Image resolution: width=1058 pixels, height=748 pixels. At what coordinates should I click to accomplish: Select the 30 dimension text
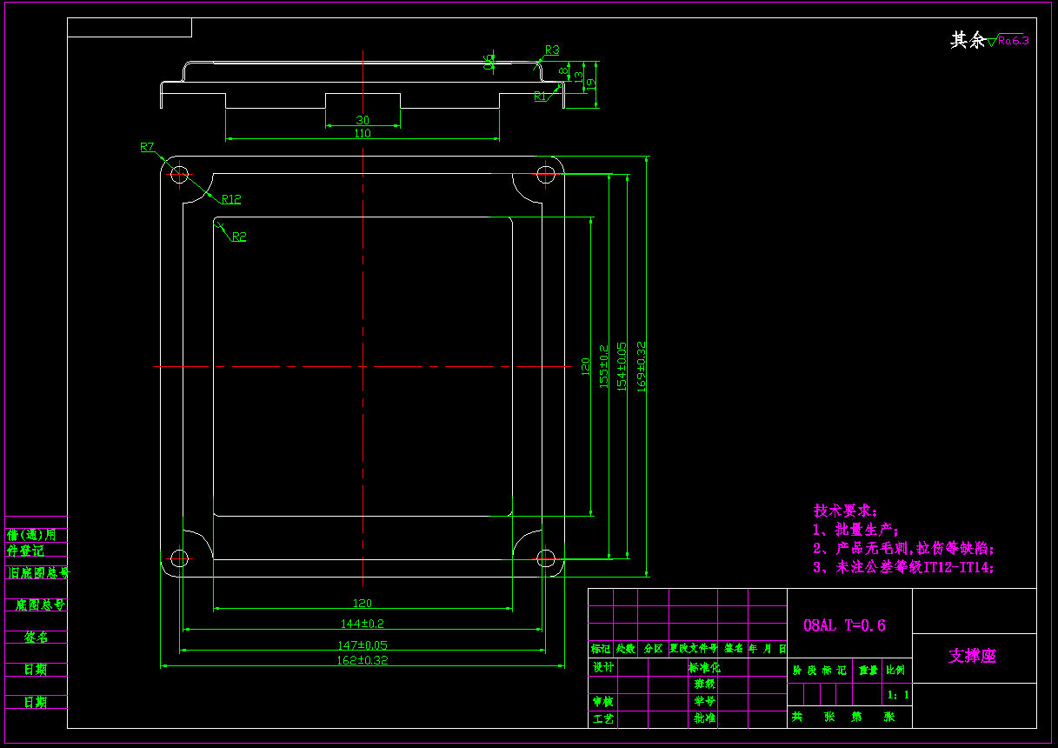pos(363,120)
